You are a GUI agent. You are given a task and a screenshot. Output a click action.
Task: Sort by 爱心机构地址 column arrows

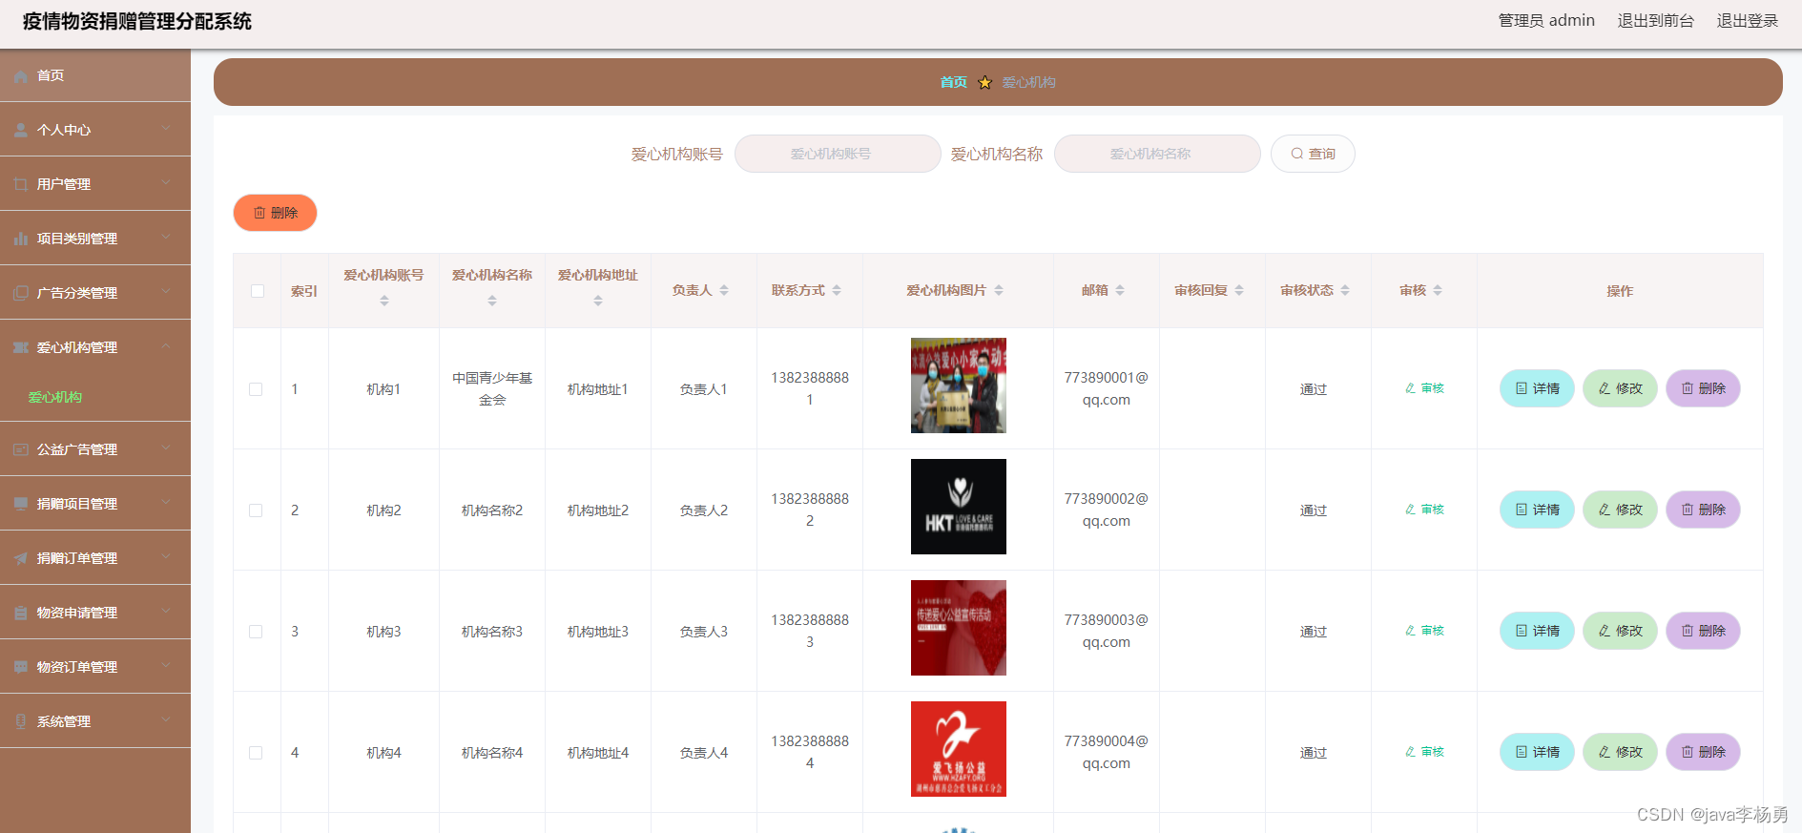click(x=598, y=301)
